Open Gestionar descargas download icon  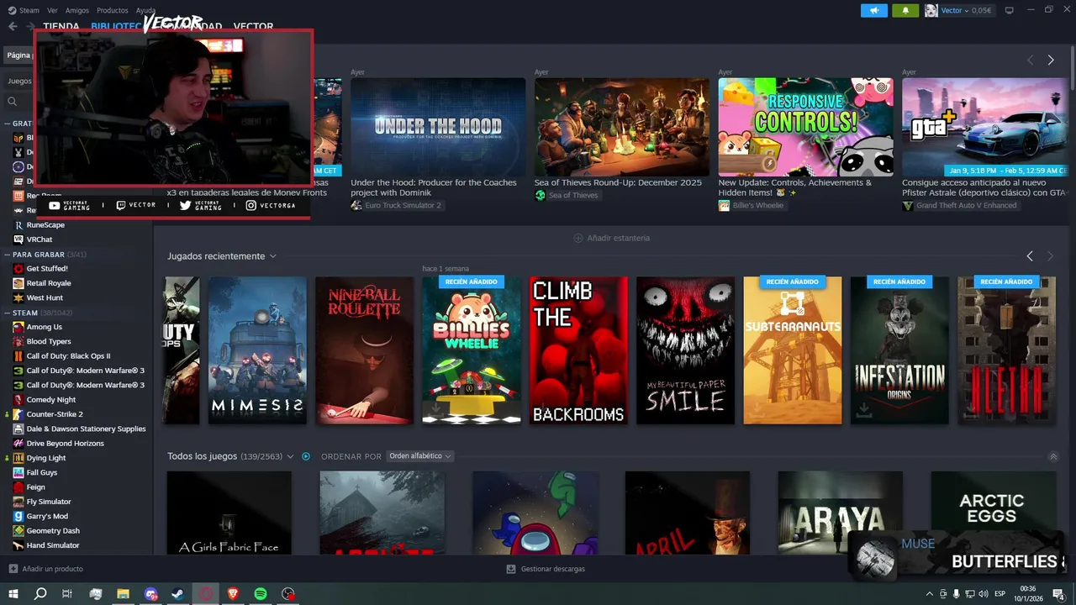pyautogui.click(x=511, y=569)
